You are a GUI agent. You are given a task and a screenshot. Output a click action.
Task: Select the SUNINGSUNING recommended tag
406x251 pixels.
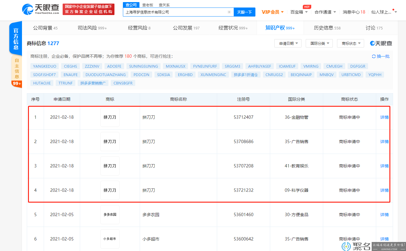click(144, 66)
